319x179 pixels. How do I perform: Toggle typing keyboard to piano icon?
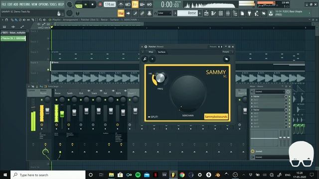tap(121, 13)
